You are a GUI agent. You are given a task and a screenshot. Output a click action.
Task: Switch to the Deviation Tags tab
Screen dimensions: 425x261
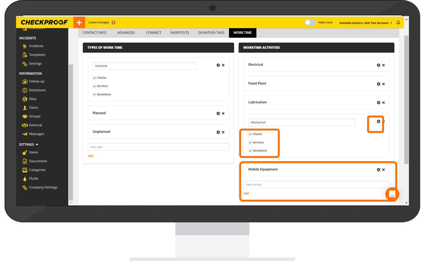tap(211, 33)
